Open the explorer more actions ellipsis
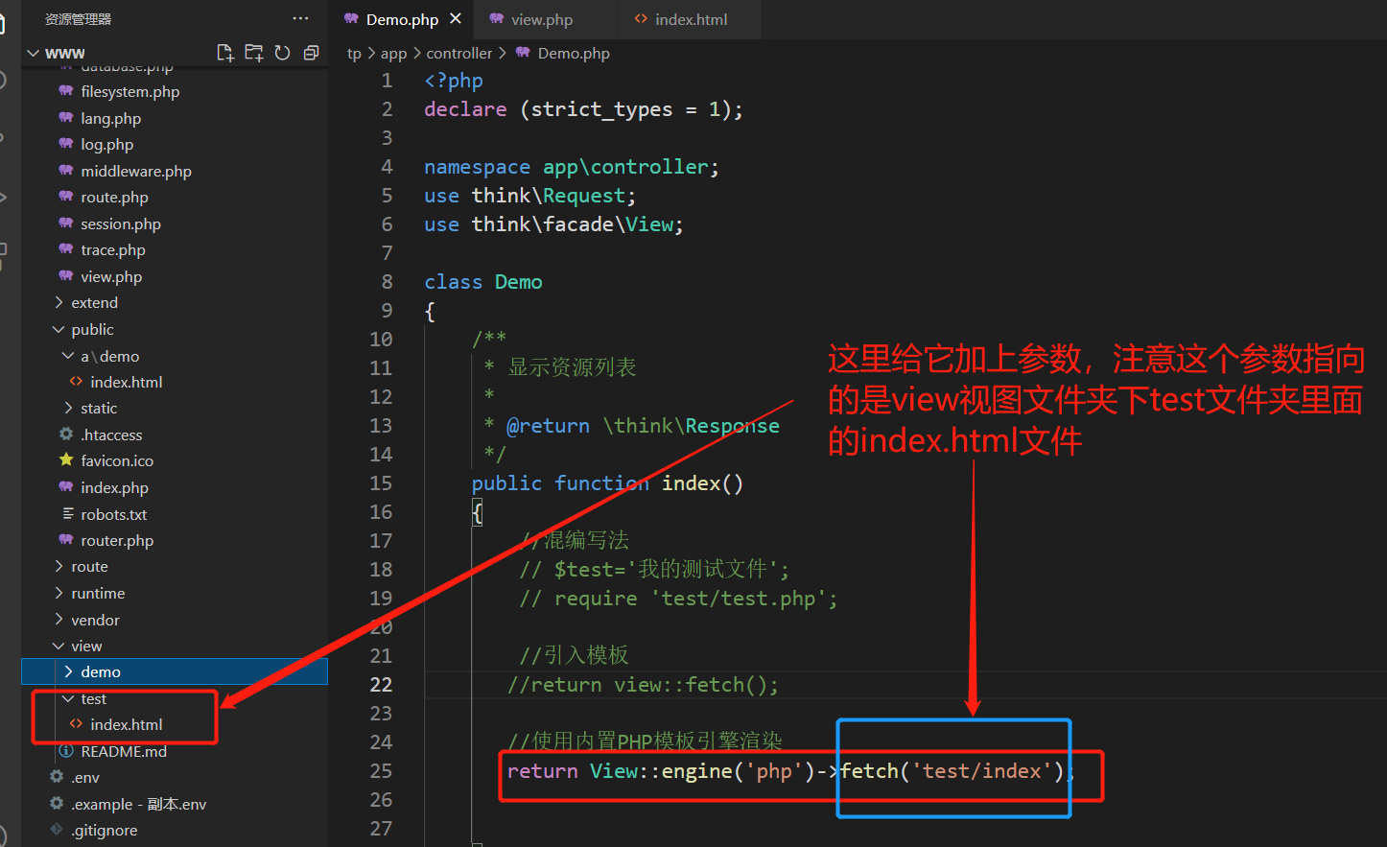This screenshot has width=1387, height=847. pyautogui.click(x=300, y=18)
